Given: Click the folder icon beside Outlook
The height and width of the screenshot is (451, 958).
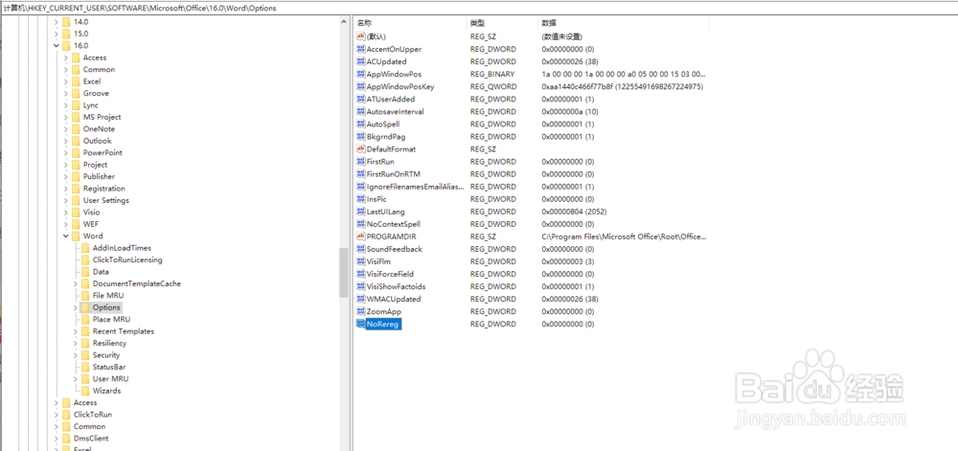Looking at the screenshot, I should (x=76, y=141).
